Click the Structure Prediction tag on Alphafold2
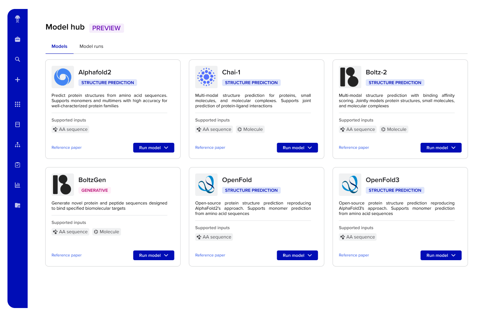The image size is (493, 317). (108, 83)
